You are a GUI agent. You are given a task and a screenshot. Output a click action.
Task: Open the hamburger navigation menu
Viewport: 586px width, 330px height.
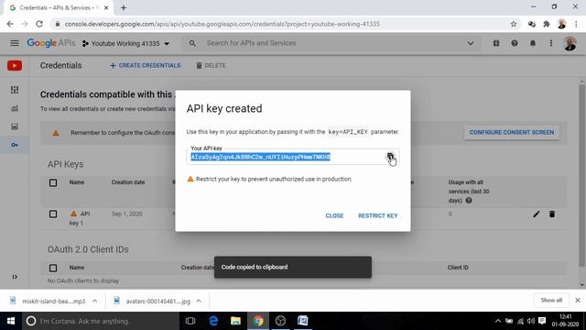(15, 43)
